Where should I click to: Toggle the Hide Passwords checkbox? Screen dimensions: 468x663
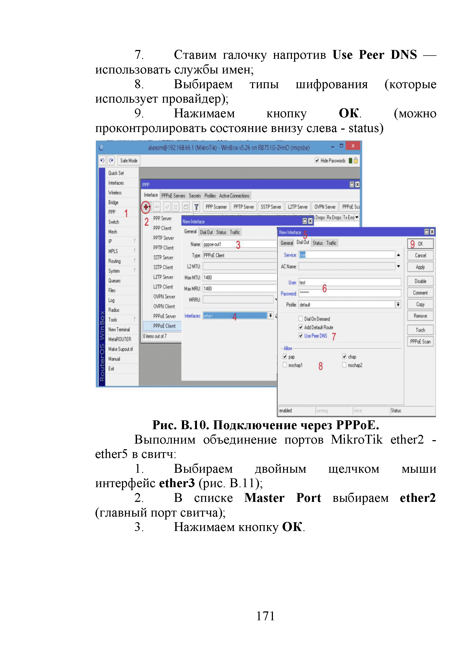(x=317, y=160)
